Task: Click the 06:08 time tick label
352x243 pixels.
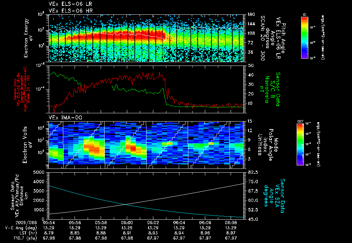Action: point(231,223)
